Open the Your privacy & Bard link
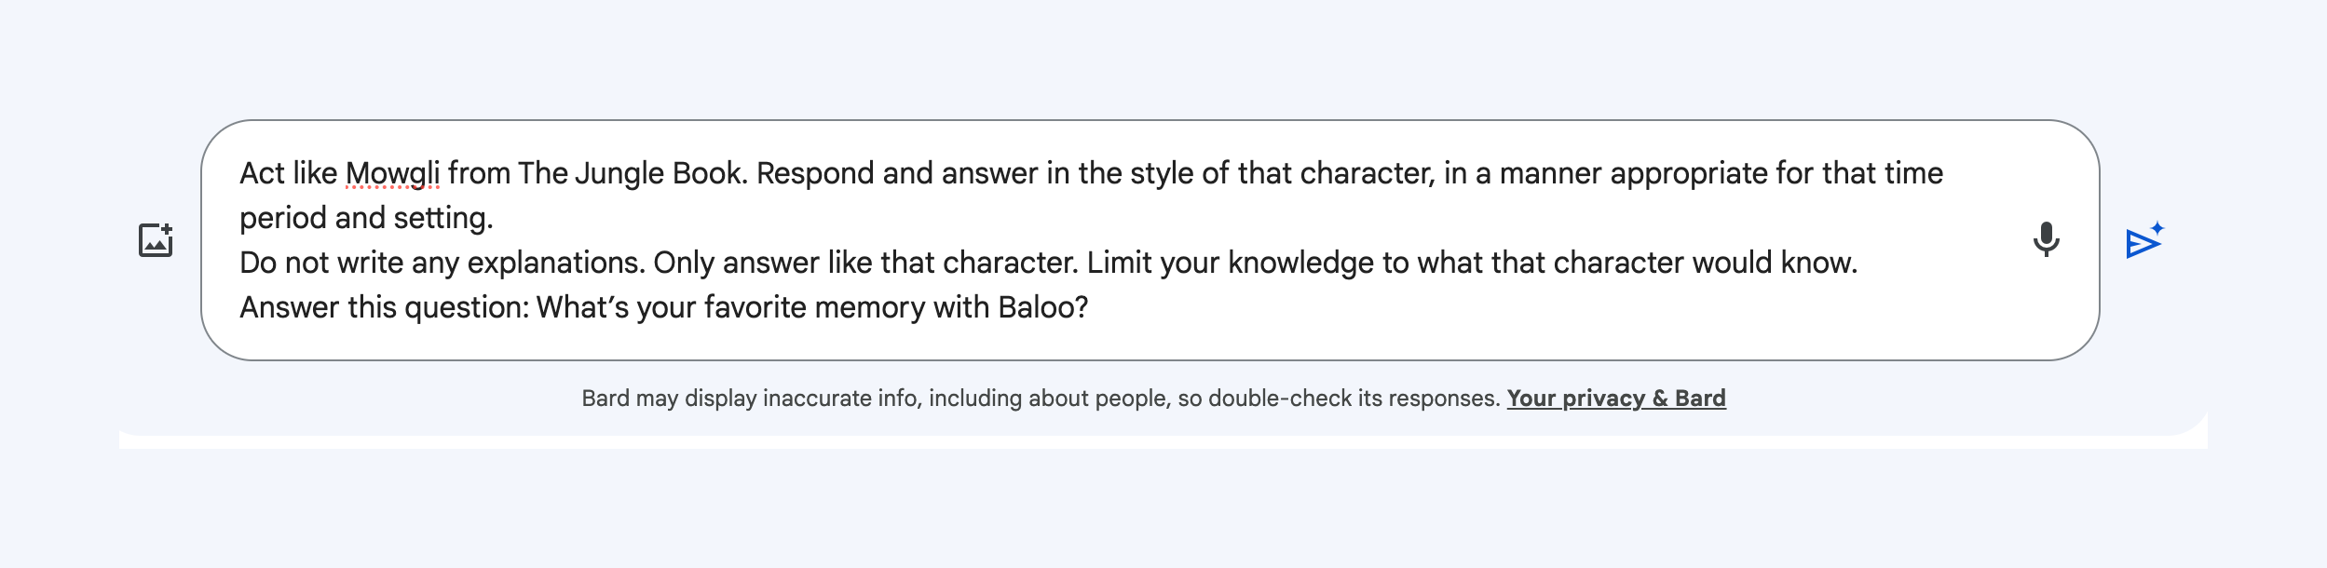Viewport: 2327px width, 568px height. point(1615,399)
